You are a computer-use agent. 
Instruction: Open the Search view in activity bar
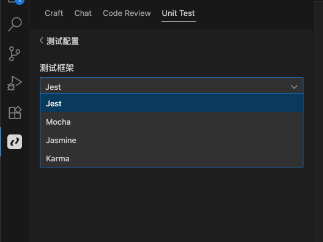pos(15,24)
